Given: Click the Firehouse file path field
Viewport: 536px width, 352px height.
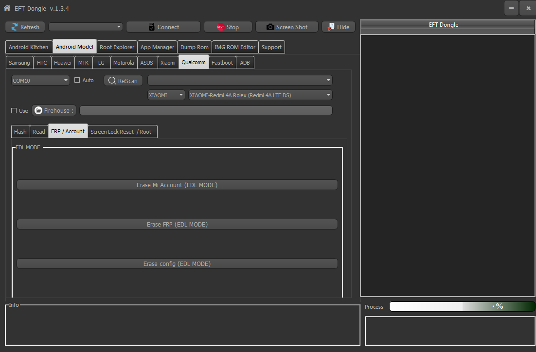Looking at the screenshot, I should 206,110.
